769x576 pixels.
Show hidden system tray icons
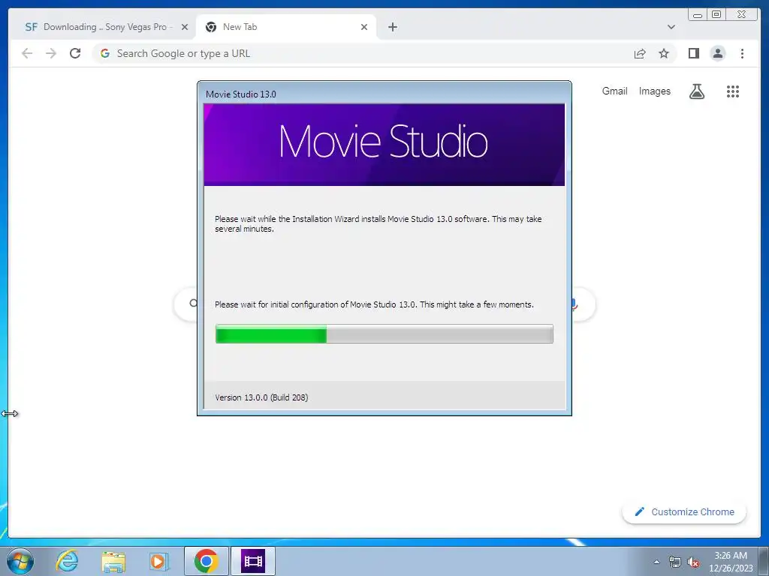tap(656, 562)
